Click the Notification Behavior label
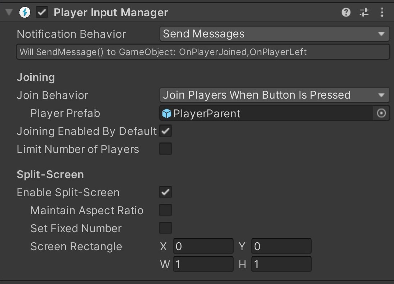Viewport: 394px width, 284px height. [x=71, y=34]
